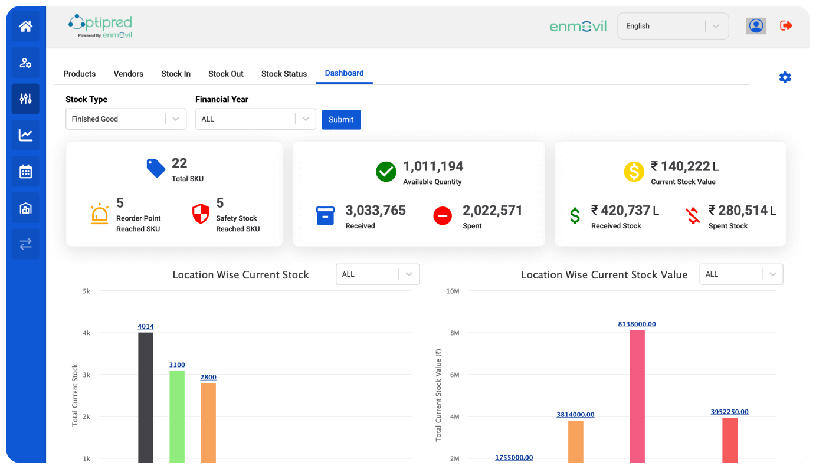Switch to the Stock Out tab

pos(226,74)
